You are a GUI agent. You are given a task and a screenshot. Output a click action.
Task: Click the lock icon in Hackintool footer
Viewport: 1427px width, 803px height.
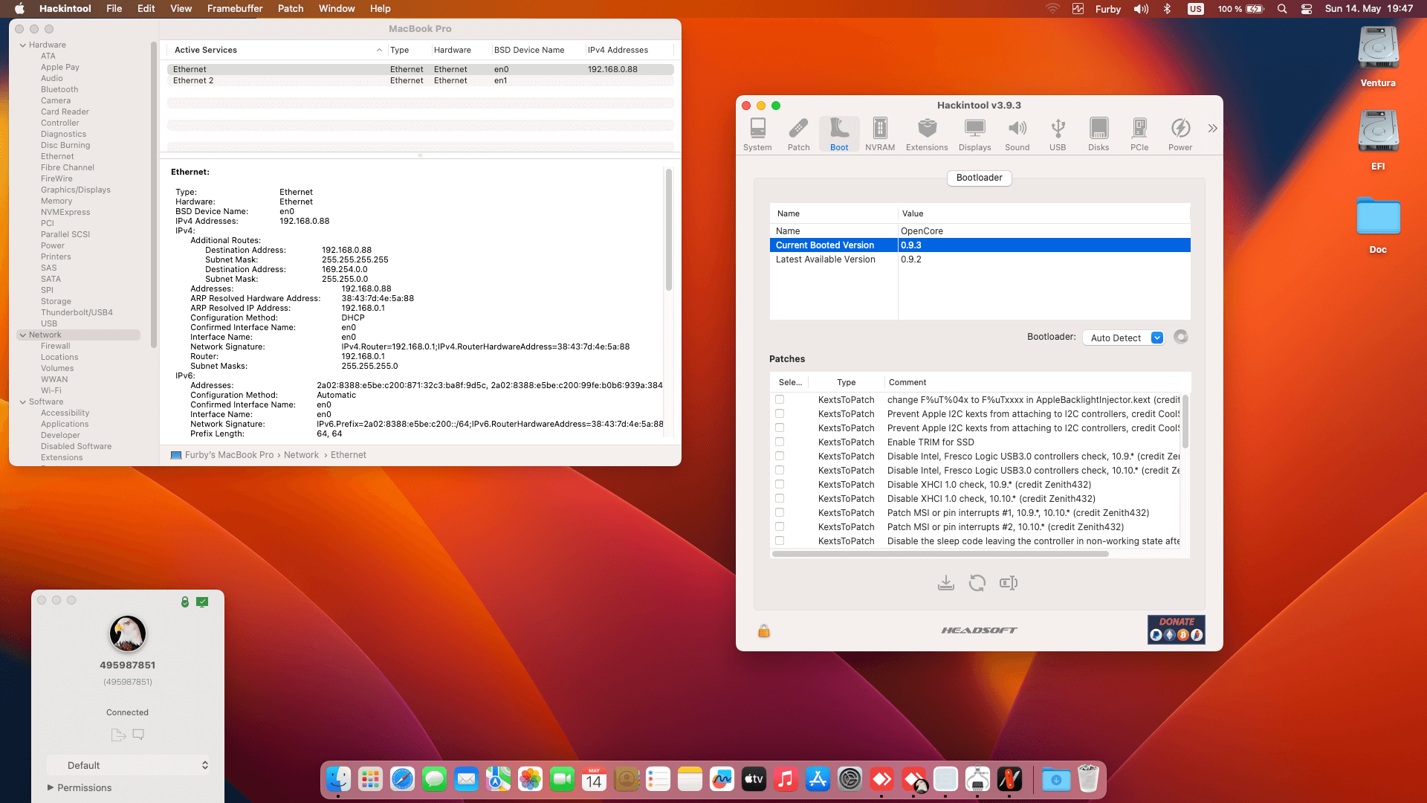click(763, 631)
